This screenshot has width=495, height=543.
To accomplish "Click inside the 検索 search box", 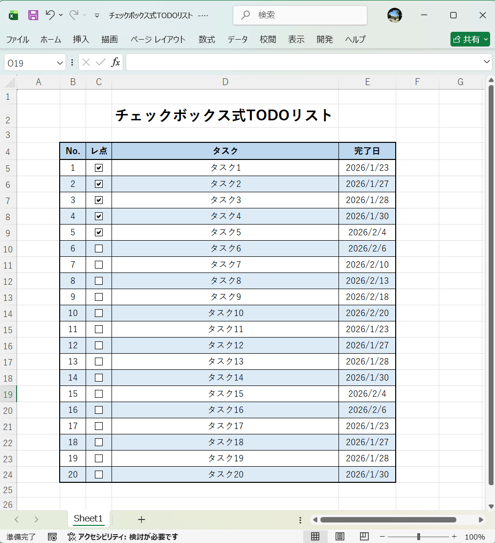I will pyautogui.click(x=300, y=15).
